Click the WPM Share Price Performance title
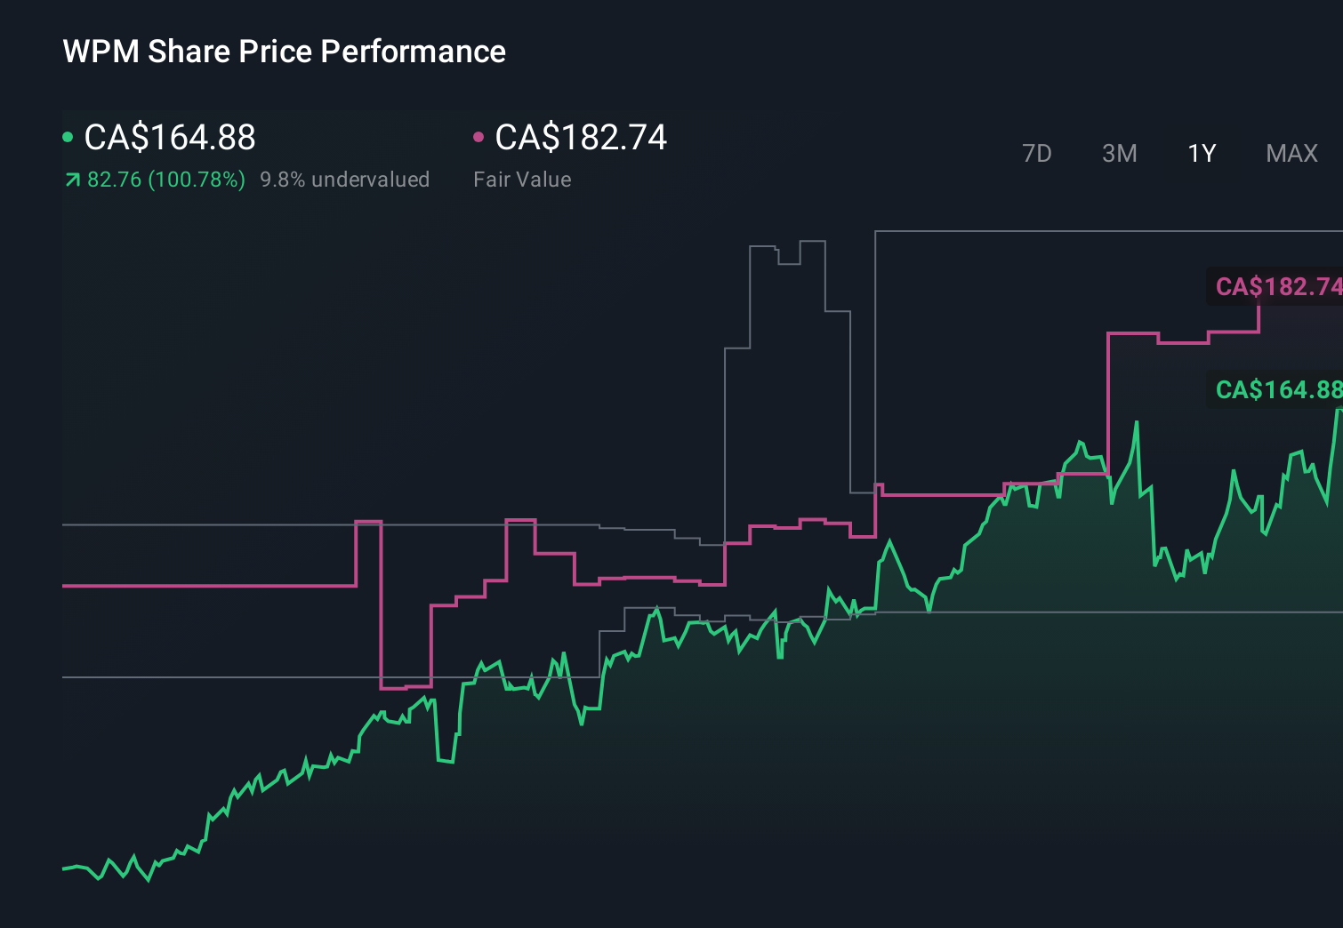The image size is (1343, 928). 283,52
